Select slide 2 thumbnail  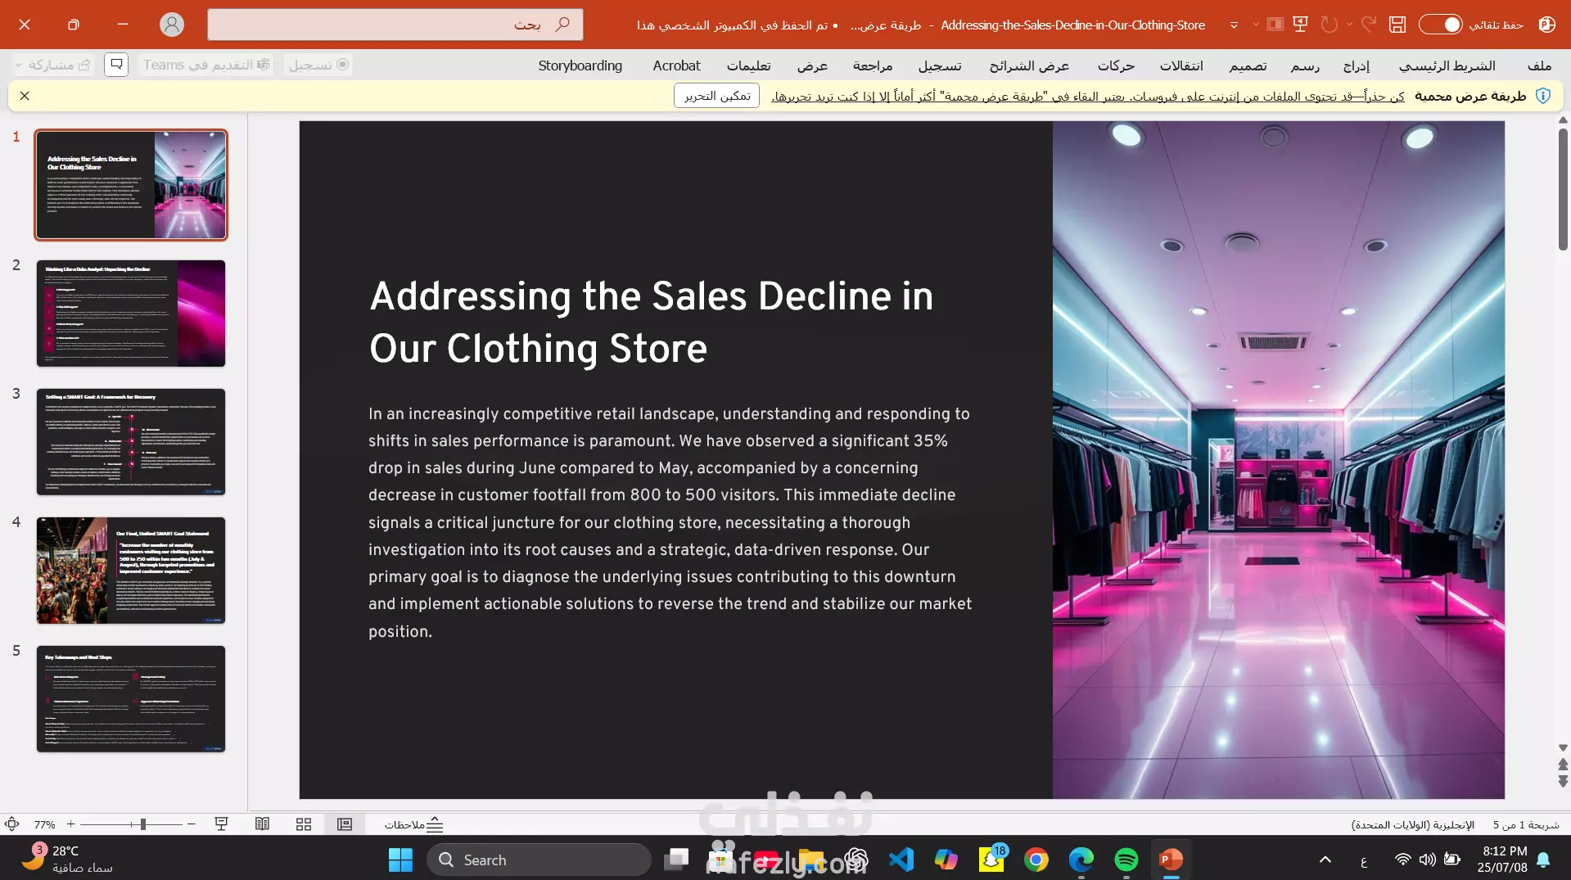[x=131, y=314]
